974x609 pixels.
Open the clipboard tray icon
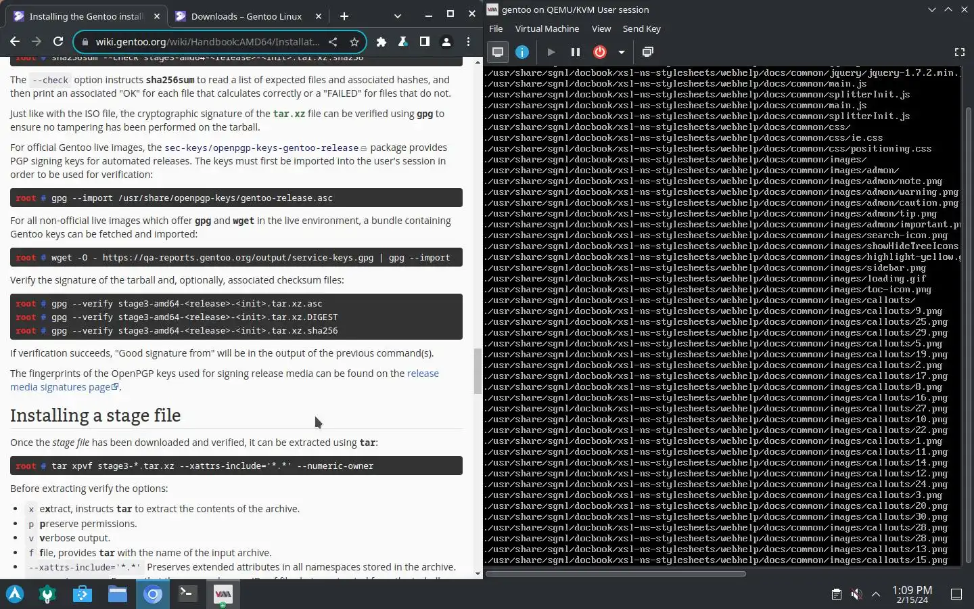[837, 594]
